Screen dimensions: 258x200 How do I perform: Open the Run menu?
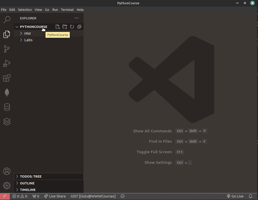point(55,10)
